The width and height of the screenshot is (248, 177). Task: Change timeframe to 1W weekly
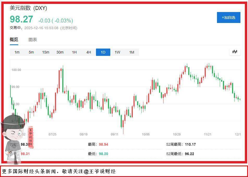[x=117, y=52]
